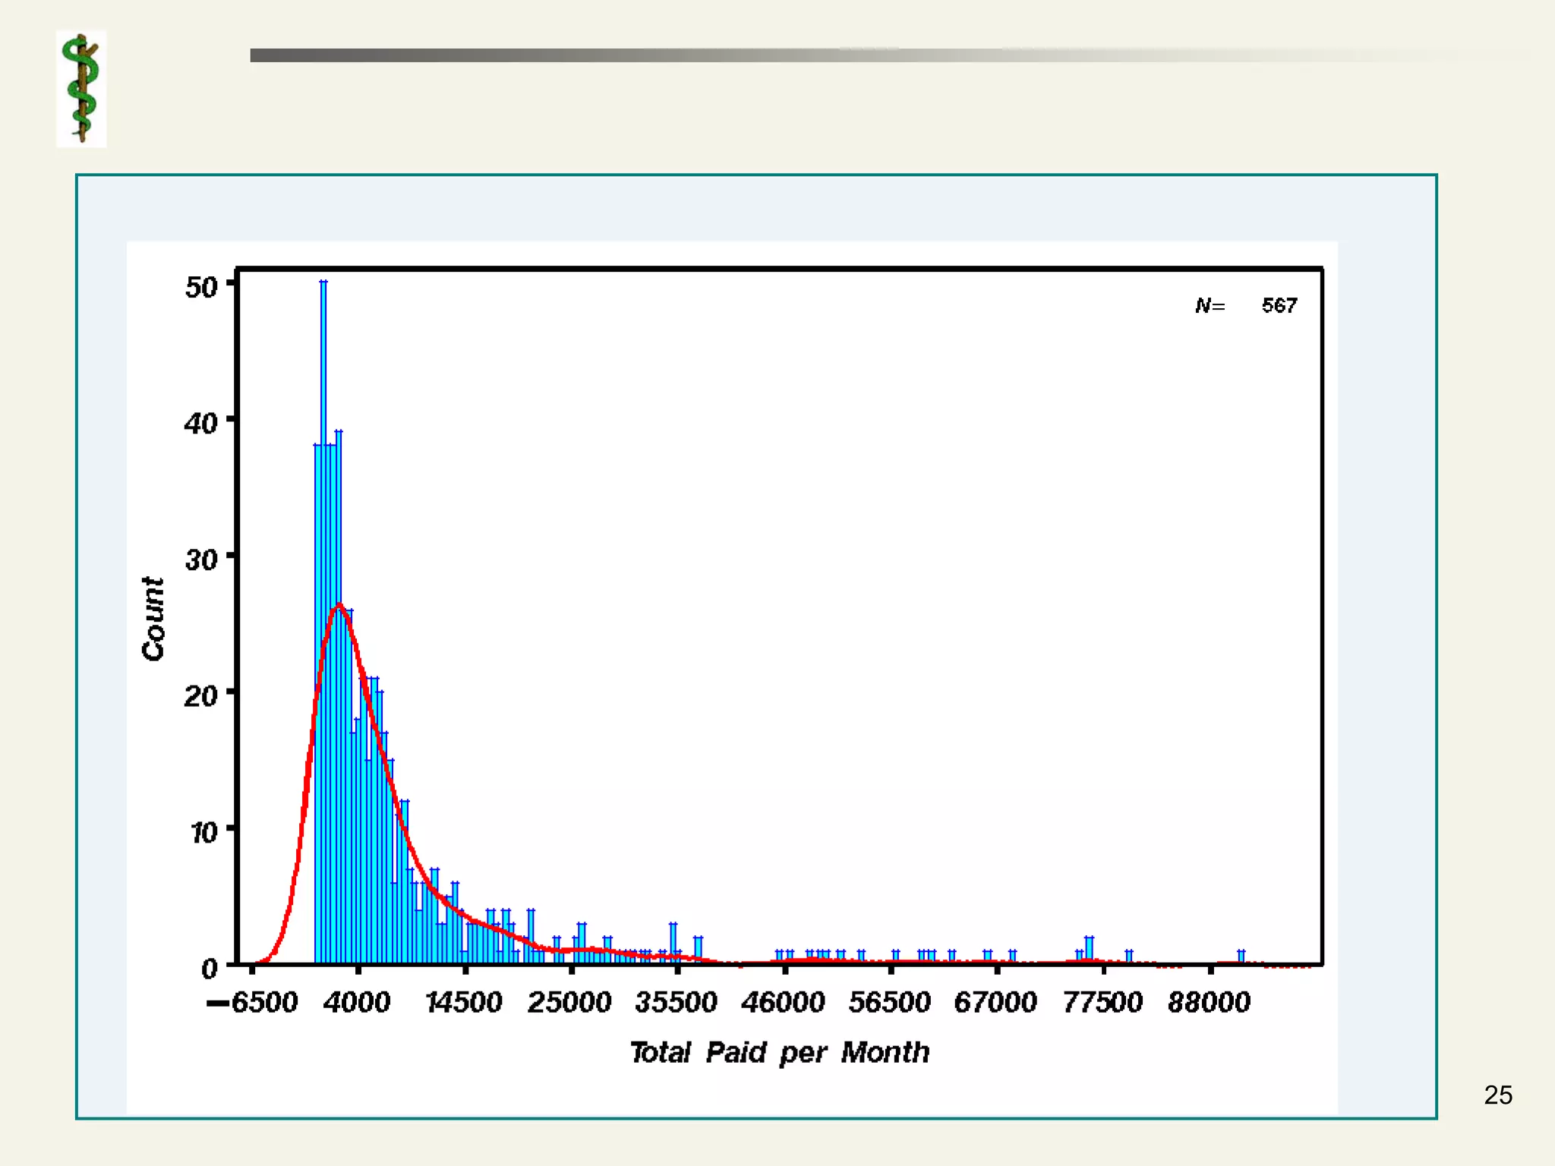The height and width of the screenshot is (1166, 1555).
Task: Click the 56500 x-axis tick label
Action: click(889, 1003)
